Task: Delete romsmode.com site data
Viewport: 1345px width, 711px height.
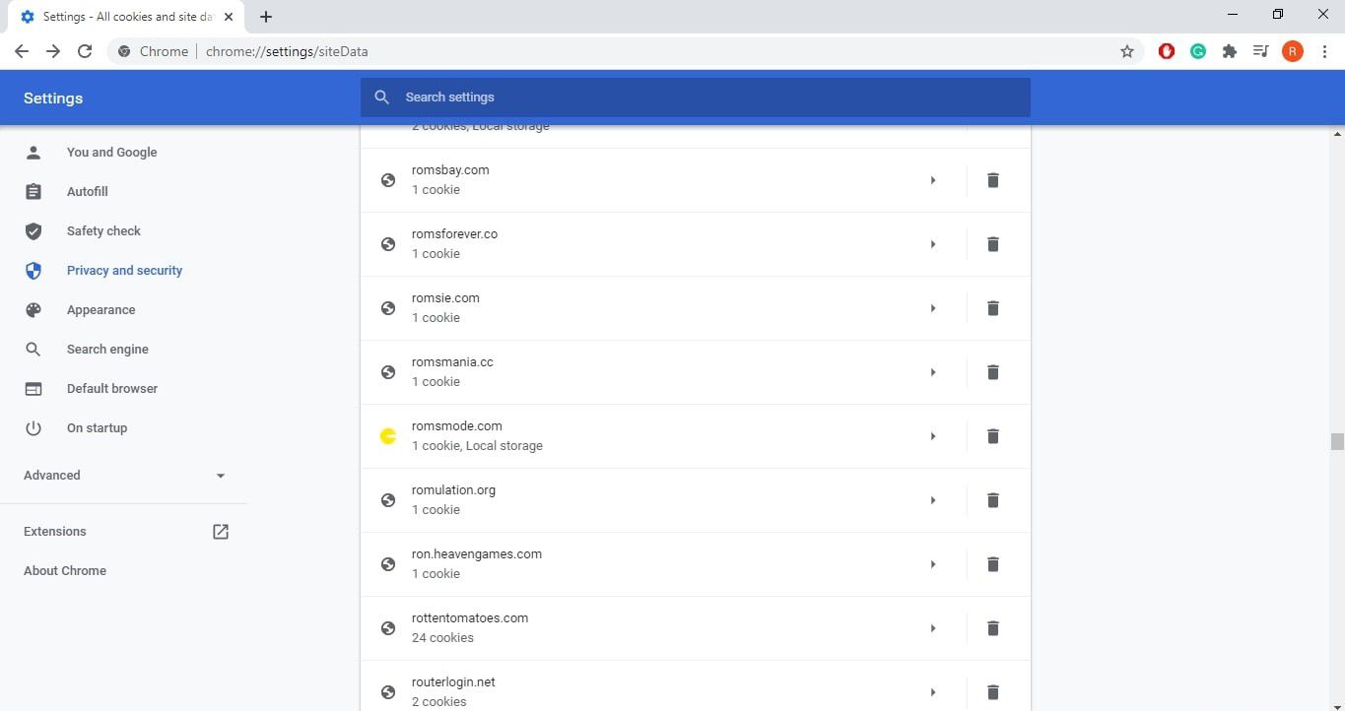Action: tap(993, 436)
